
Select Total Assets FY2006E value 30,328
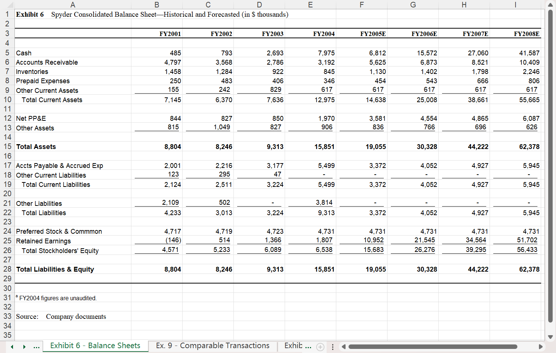pos(413,146)
